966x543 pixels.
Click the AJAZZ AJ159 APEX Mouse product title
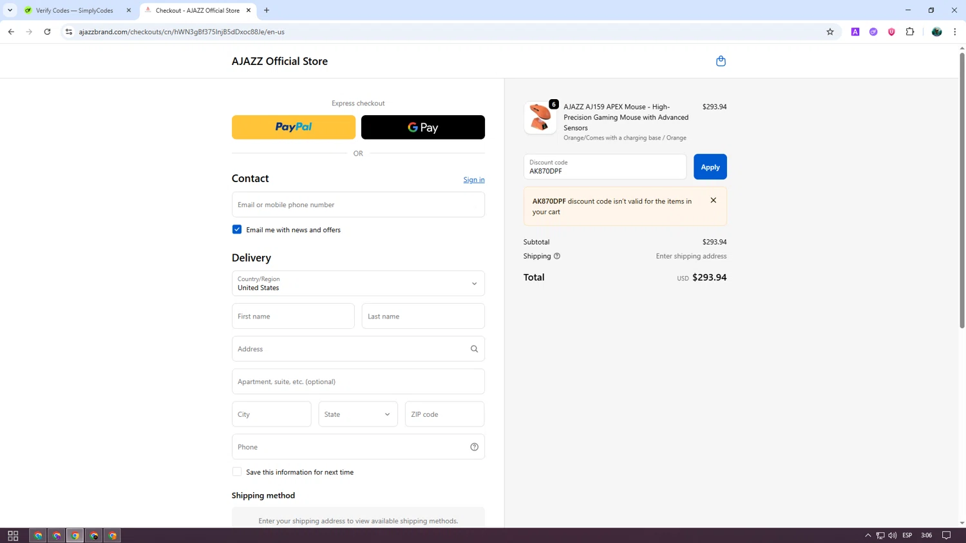click(626, 117)
